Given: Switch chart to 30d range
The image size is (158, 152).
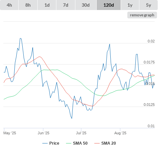Looking at the screenshot, I should [86, 5].
